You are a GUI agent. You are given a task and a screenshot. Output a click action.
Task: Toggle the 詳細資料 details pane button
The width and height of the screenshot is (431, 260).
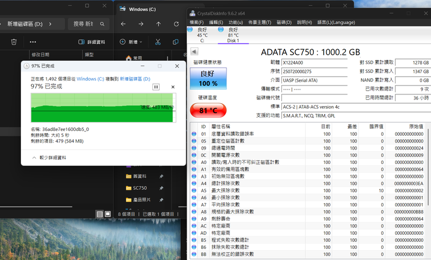coord(92,42)
